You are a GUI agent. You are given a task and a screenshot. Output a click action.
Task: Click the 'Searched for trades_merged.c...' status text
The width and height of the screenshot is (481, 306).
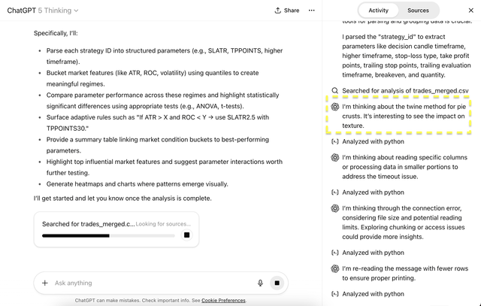coord(89,224)
